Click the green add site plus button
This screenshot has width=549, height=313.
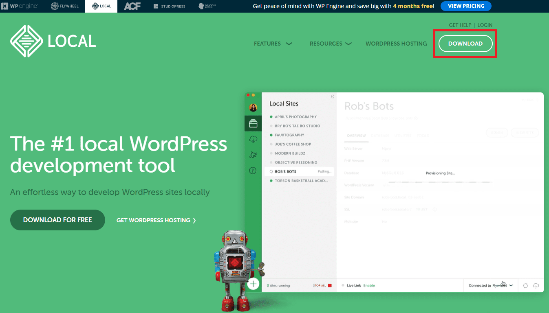click(x=254, y=284)
